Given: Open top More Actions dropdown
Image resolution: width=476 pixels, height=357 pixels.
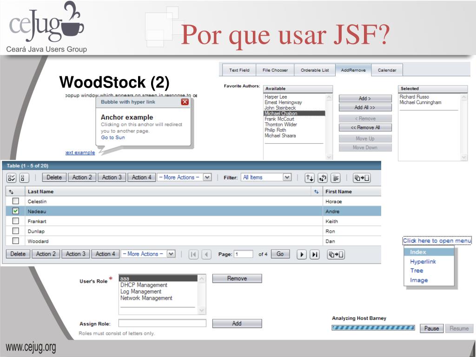Looking at the screenshot, I should coord(184,177).
